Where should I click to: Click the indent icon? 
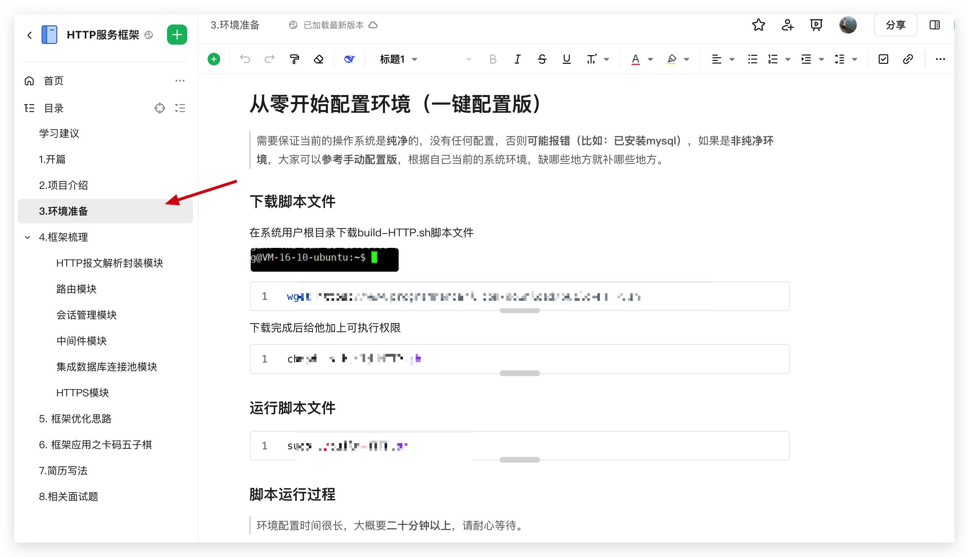coord(806,59)
